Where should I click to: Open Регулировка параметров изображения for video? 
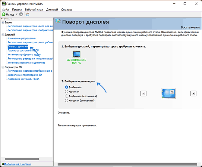30,30
